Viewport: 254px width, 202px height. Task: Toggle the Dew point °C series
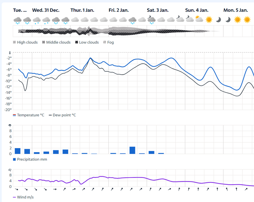click(62, 115)
